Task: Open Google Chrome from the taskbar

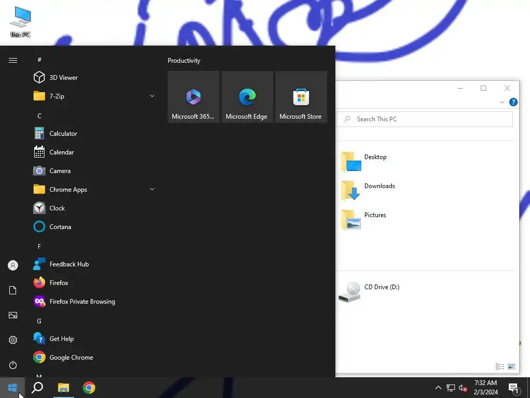Action: (89, 388)
